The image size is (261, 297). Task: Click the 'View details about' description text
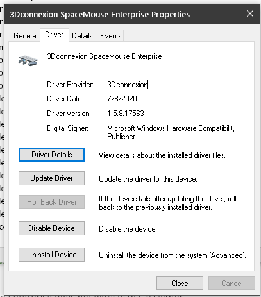pos(162,155)
